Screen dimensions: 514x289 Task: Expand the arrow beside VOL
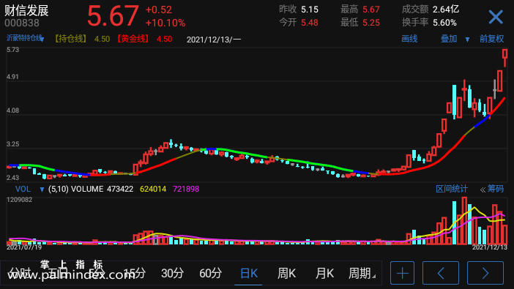[42, 189]
